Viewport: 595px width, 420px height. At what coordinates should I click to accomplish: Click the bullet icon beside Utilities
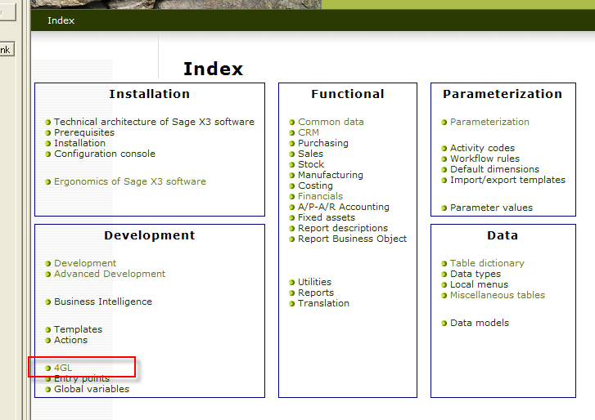point(291,283)
